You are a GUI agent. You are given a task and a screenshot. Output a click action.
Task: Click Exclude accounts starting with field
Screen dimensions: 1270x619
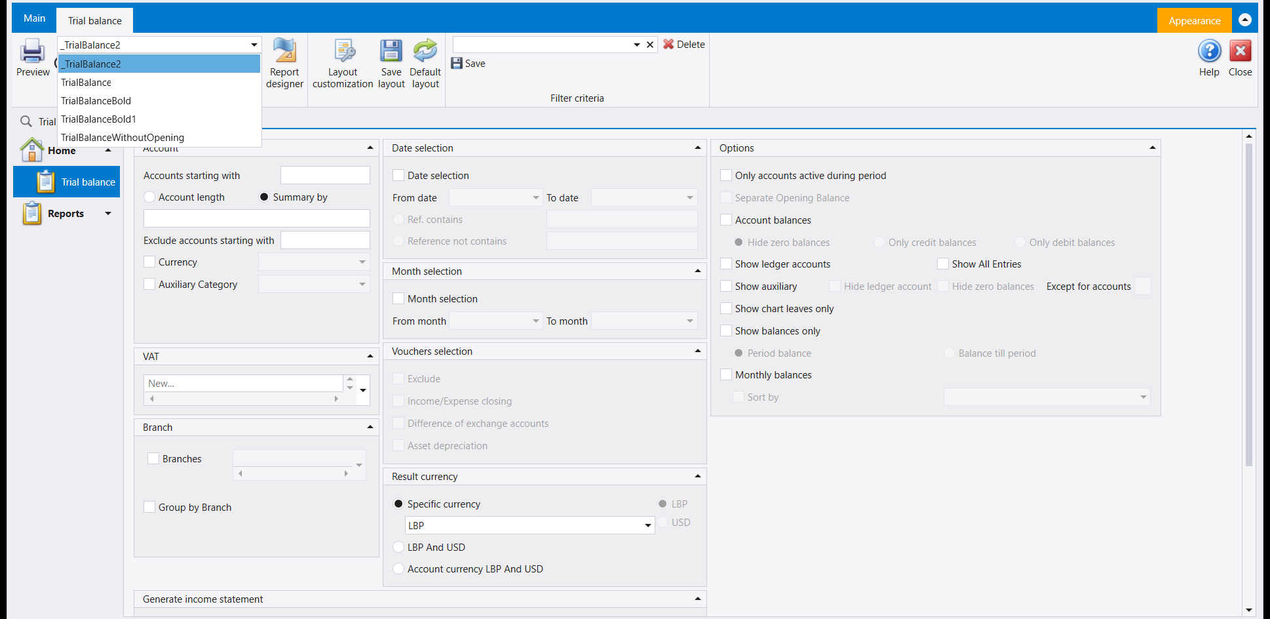point(325,240)
